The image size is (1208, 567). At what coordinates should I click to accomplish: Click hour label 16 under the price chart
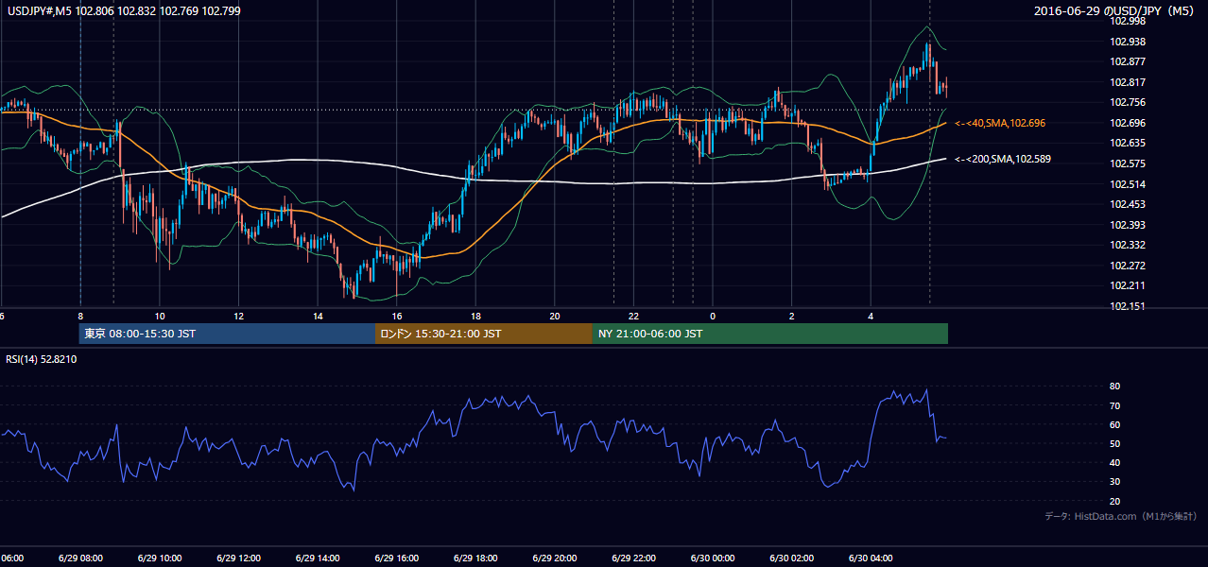(397, 316)
